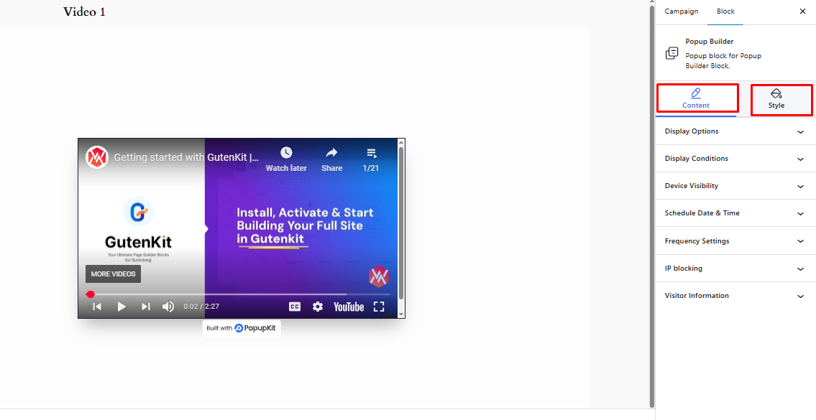Click popup scrollbar up arrow

click(x=400, y=142)
